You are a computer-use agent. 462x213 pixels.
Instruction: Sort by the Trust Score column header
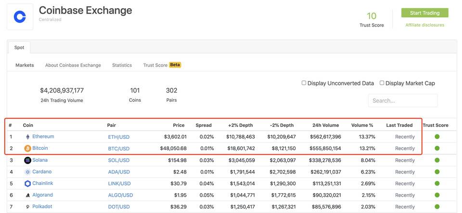tap(436, 125)
